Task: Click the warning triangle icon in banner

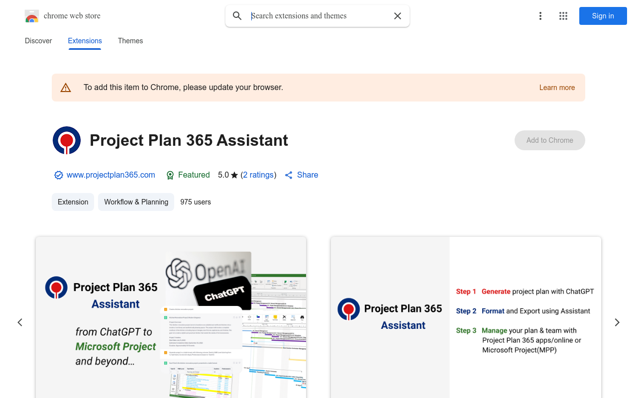Action: click(66, 88)
